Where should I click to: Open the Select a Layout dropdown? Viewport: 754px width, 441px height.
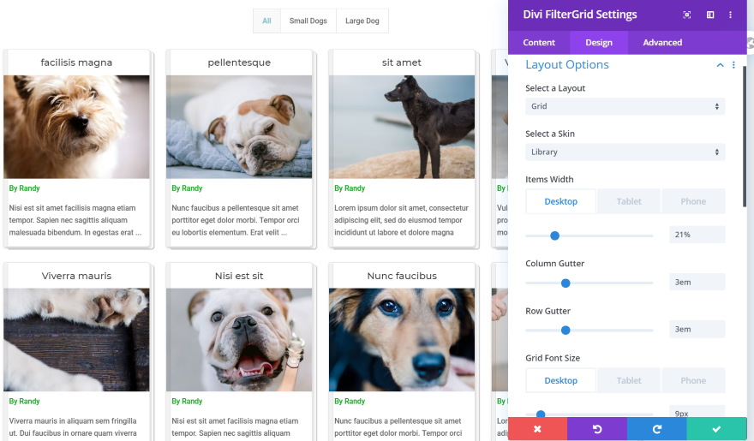tap(625, 106)
